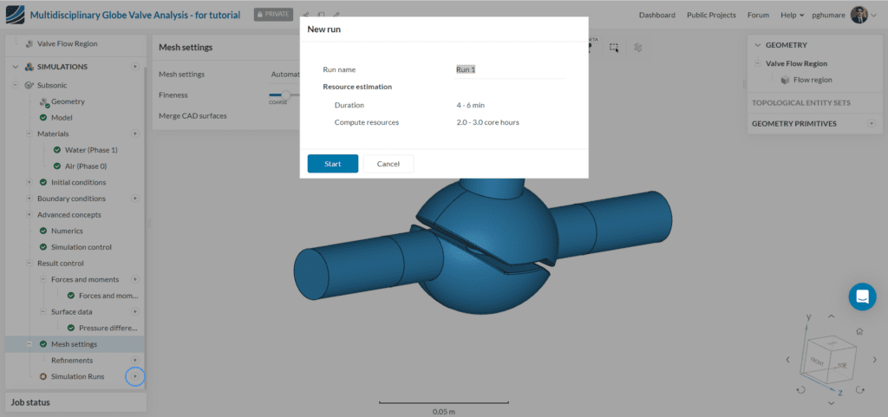
Task: Add a refinement using the Refinements plus icon
Action: pos(134,360)
